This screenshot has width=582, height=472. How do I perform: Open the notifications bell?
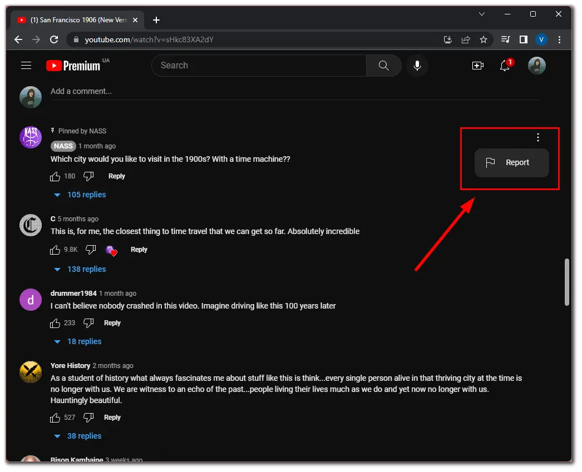click(505, 66)
